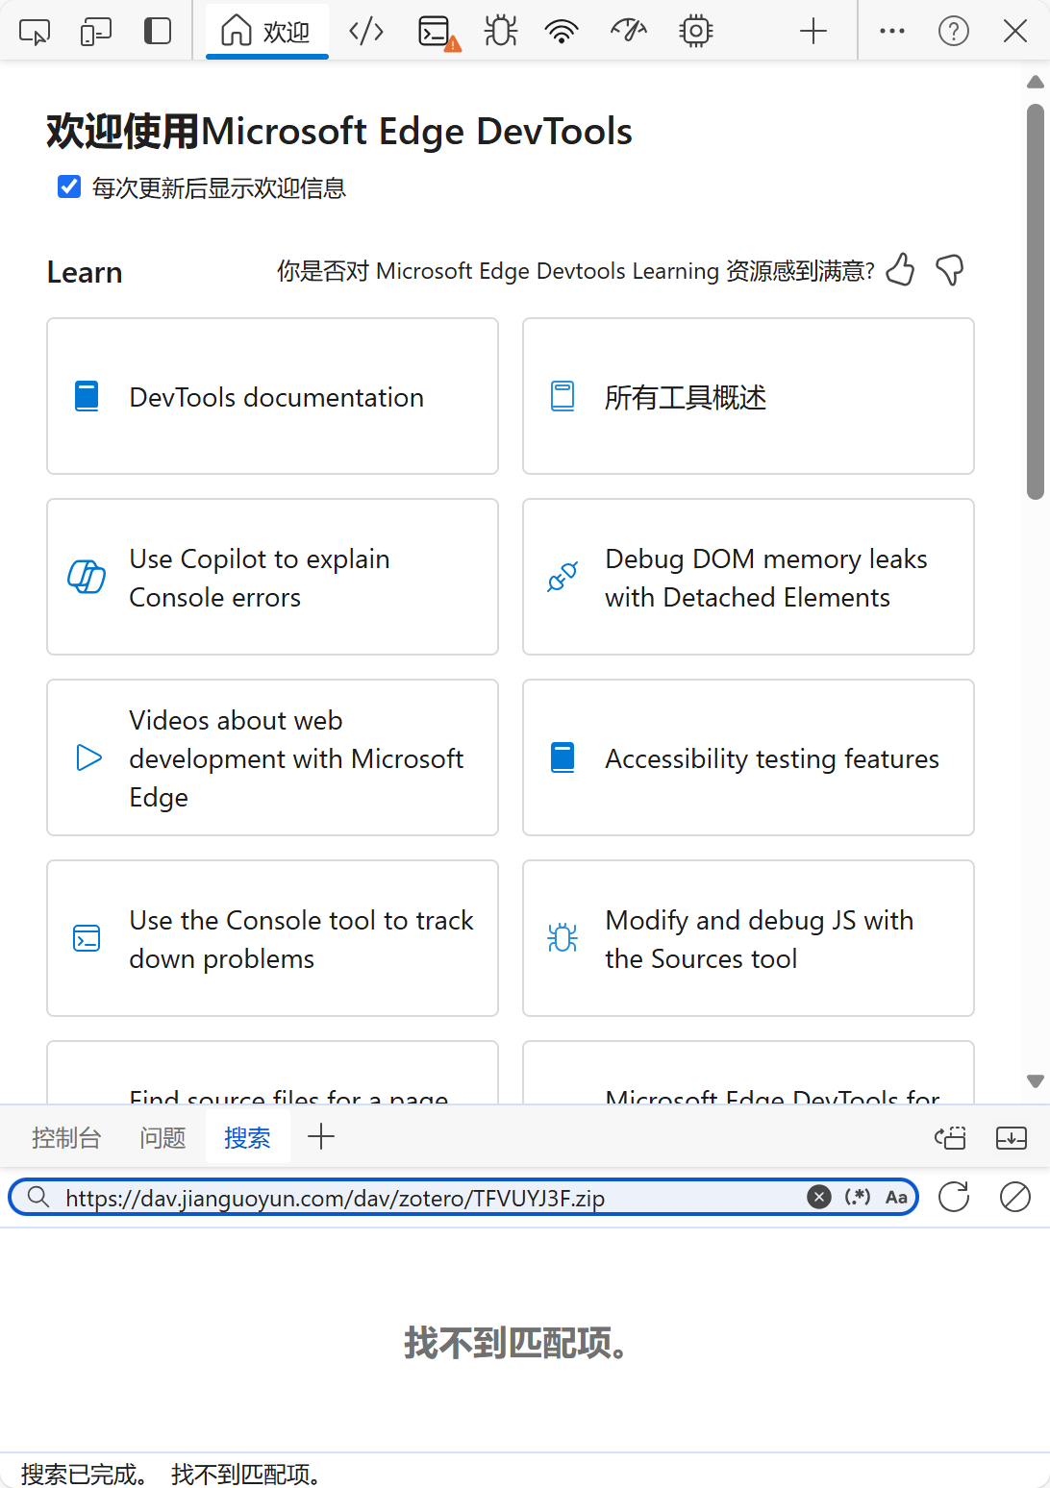
Task: Close DevTools with X icon
Action: [1015, 32]
